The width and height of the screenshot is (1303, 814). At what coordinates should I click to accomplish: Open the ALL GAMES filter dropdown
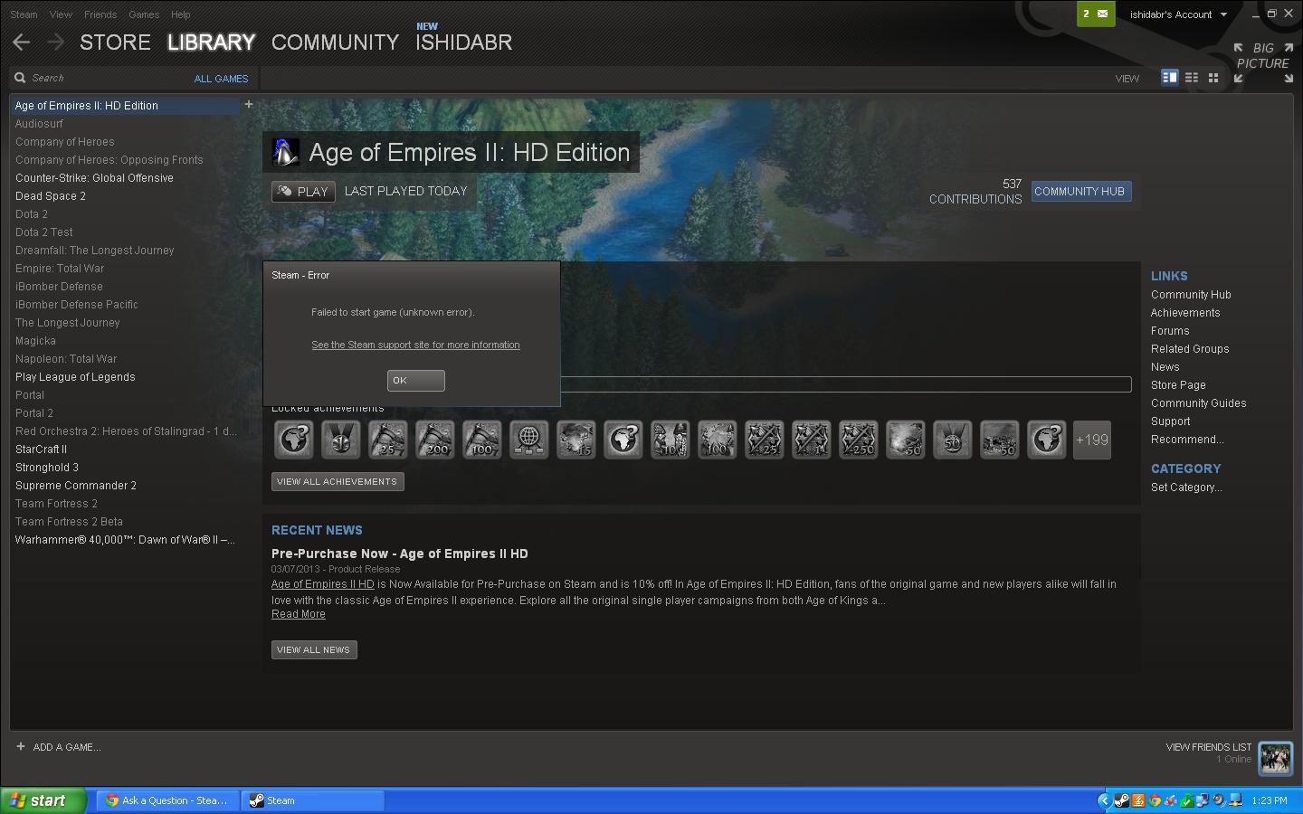221,79
